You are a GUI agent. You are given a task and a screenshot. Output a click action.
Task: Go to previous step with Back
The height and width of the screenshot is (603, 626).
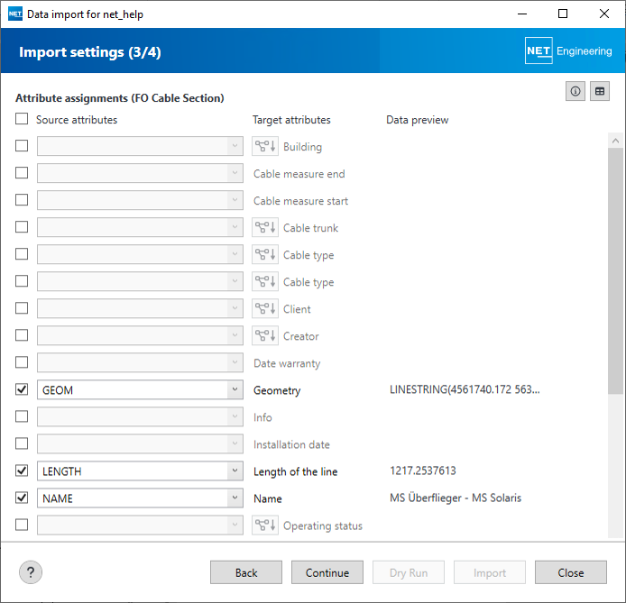pos(246,572)
